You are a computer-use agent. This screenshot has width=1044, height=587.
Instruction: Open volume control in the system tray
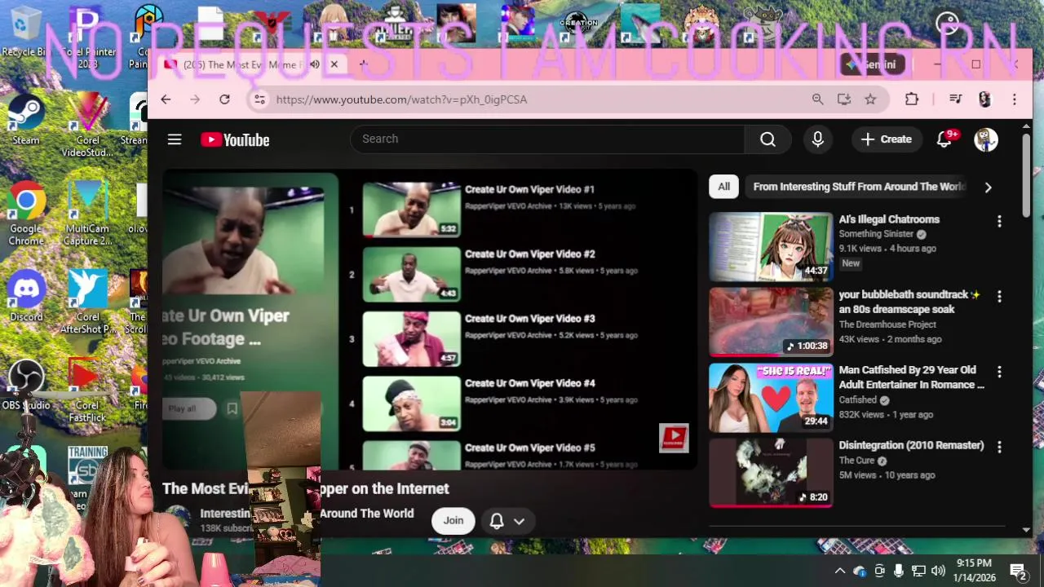click(938, 571)
